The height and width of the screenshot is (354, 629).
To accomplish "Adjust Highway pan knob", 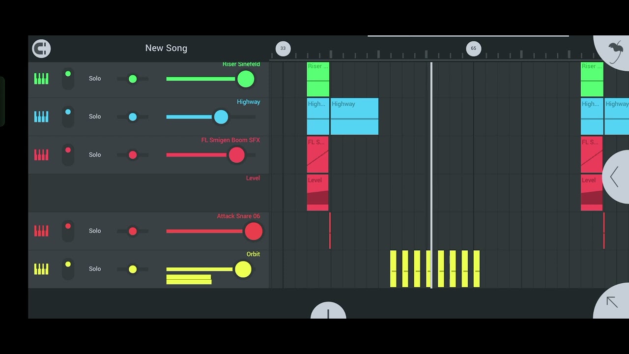I will coord(133,117).
